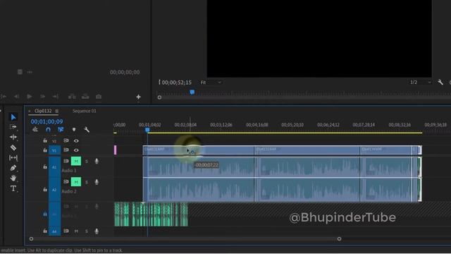451x254 pixels.
Task: Click the timeline playhead timecode 00;01;00;09
Action: coord(47,121)
